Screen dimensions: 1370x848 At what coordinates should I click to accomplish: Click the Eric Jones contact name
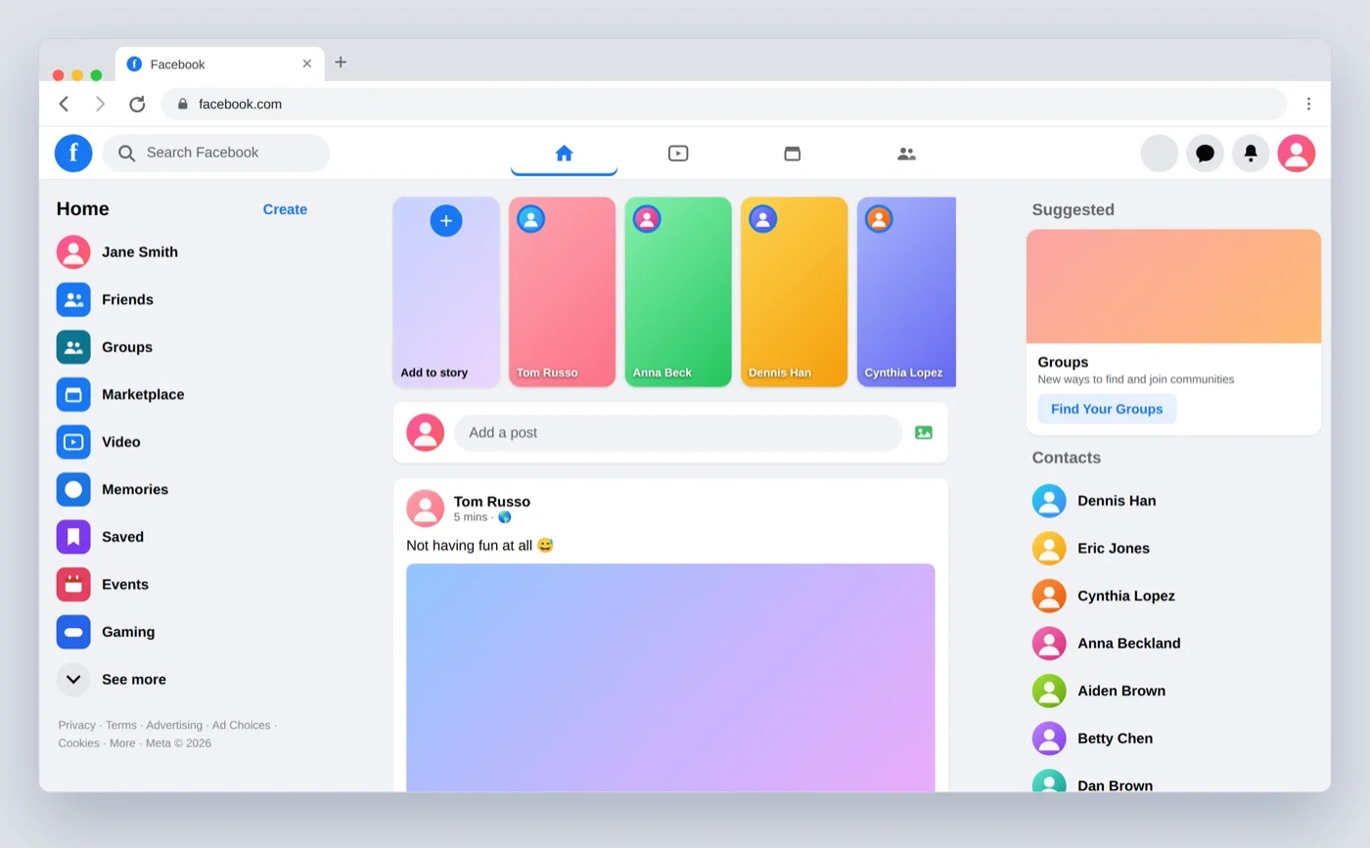click(1114, 548)
